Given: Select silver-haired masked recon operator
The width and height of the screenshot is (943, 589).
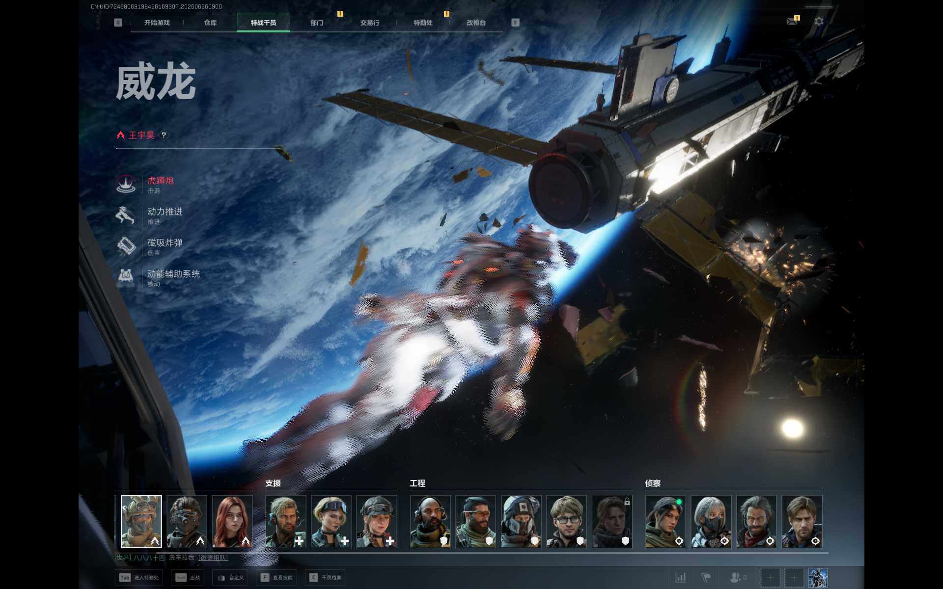Looking at the screenshot, I should coord(711,521).
